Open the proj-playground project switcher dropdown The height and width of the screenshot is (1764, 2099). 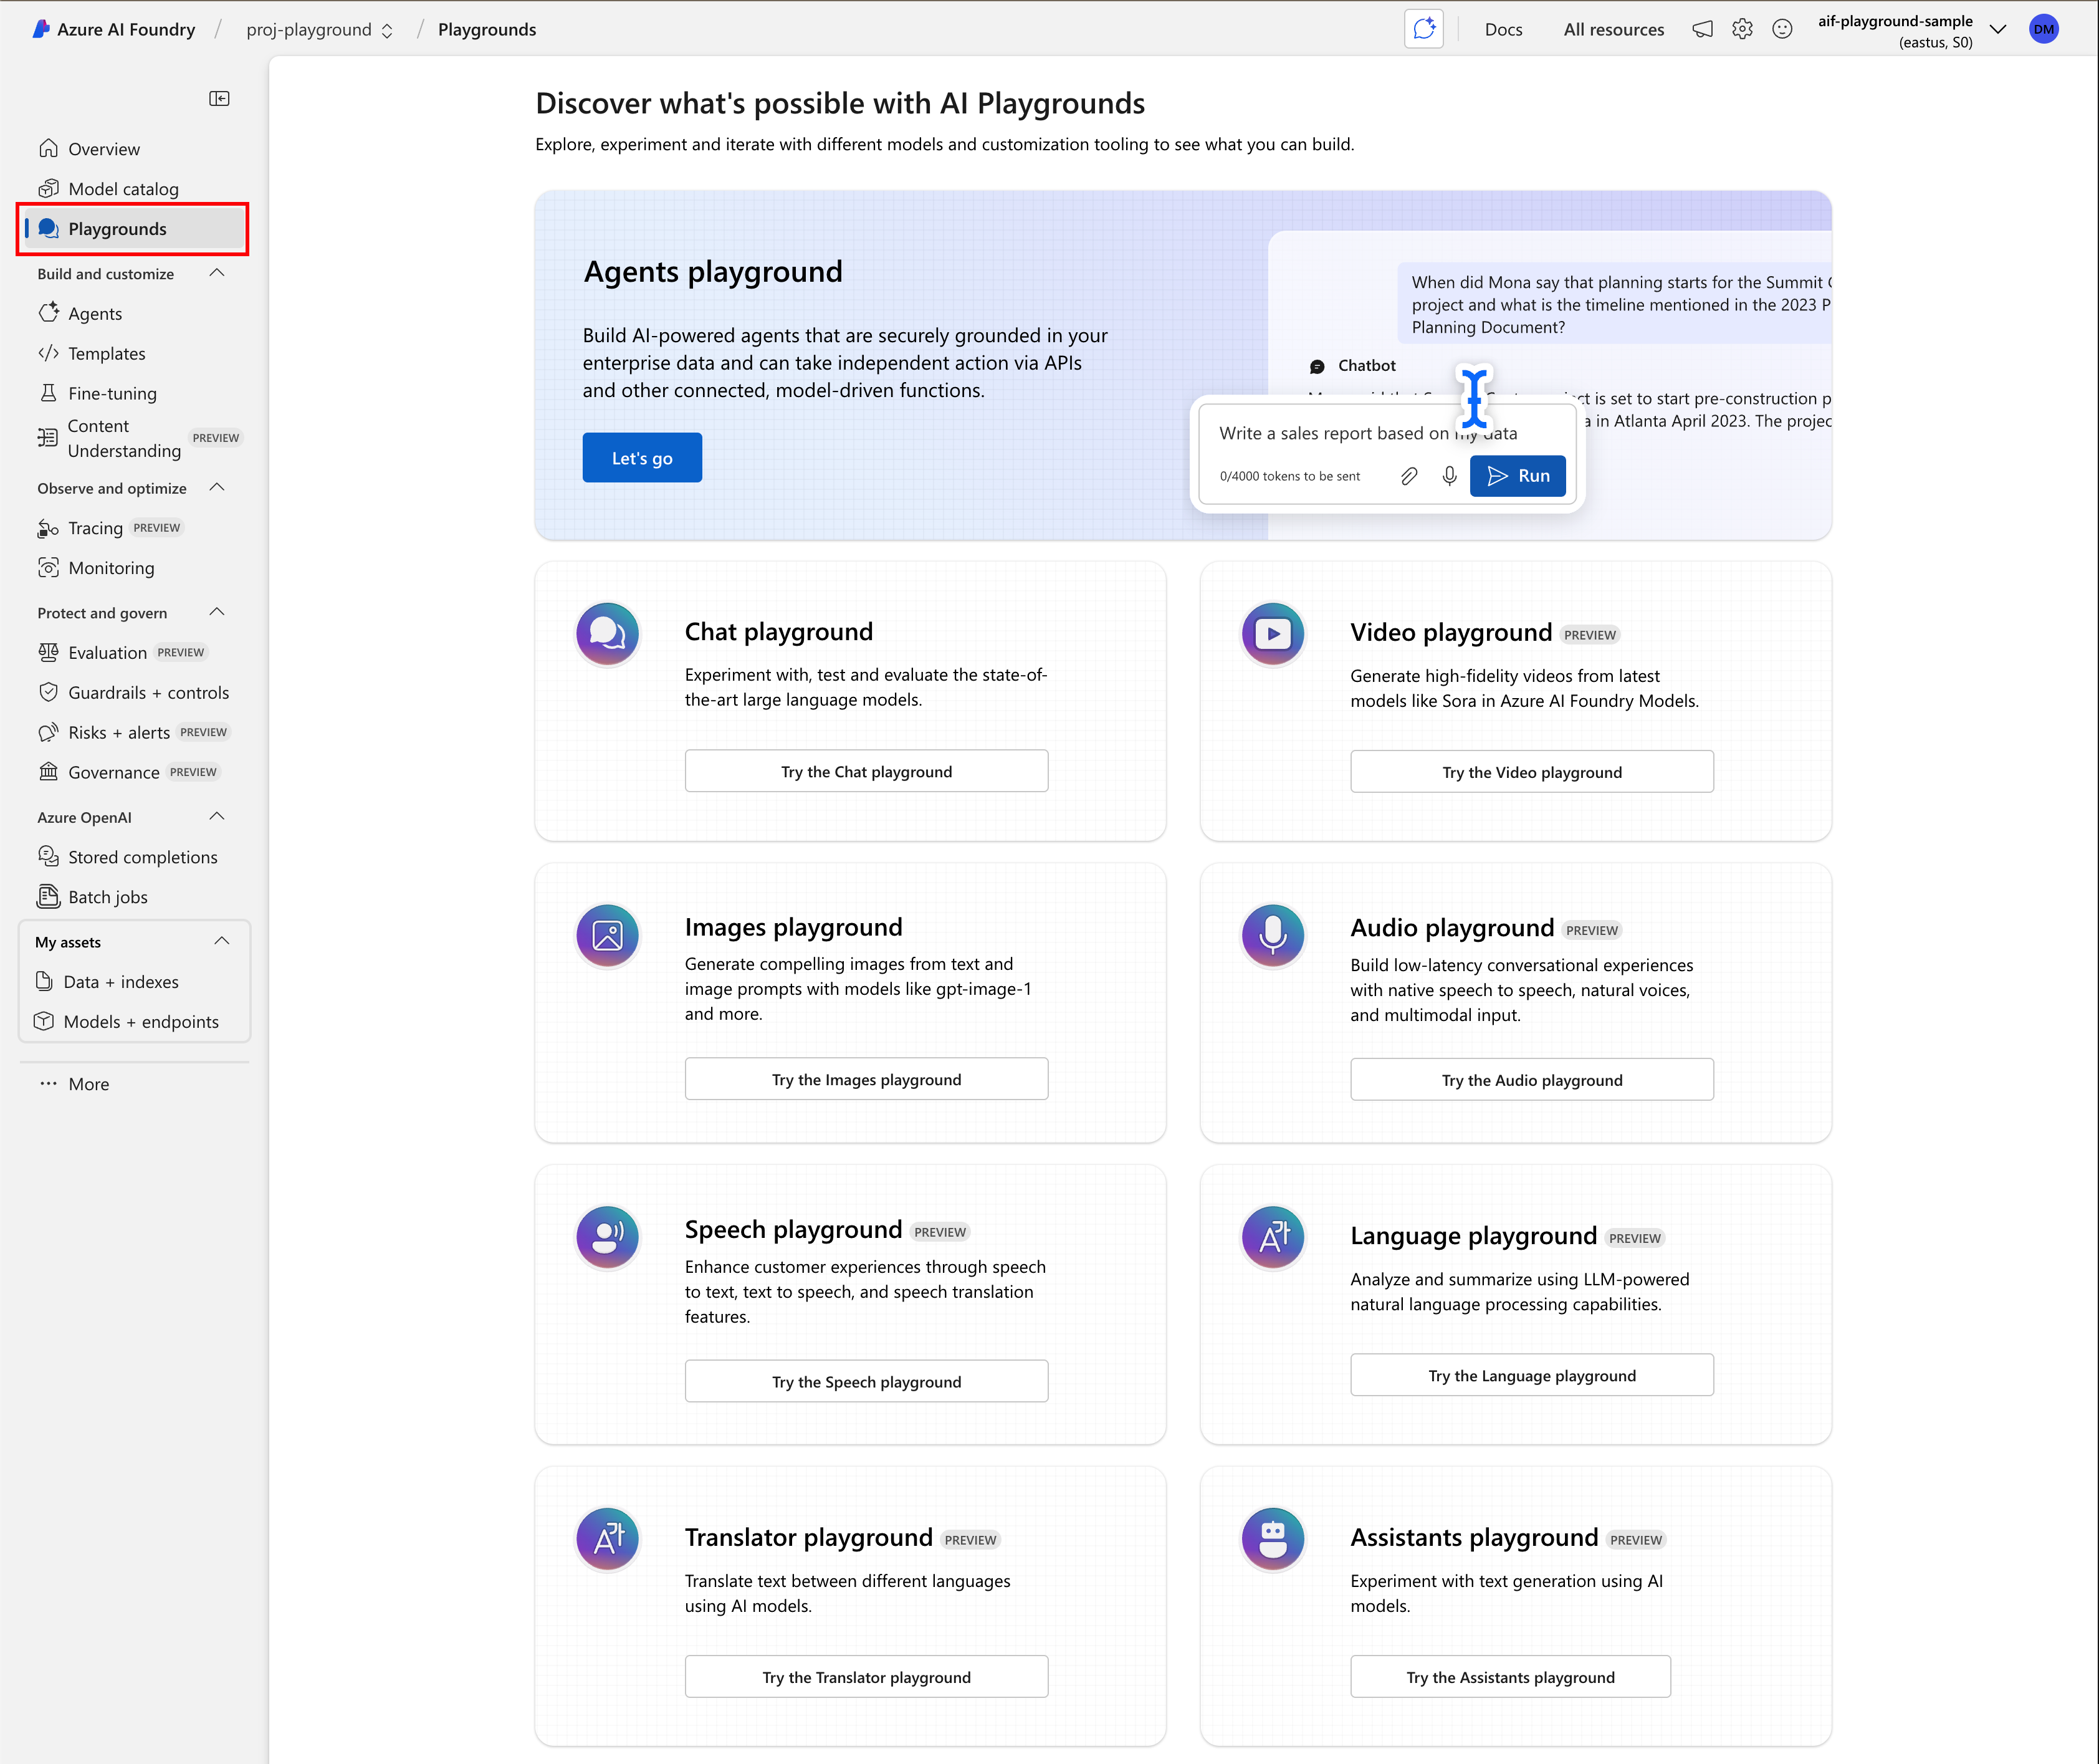coord(319,30)
